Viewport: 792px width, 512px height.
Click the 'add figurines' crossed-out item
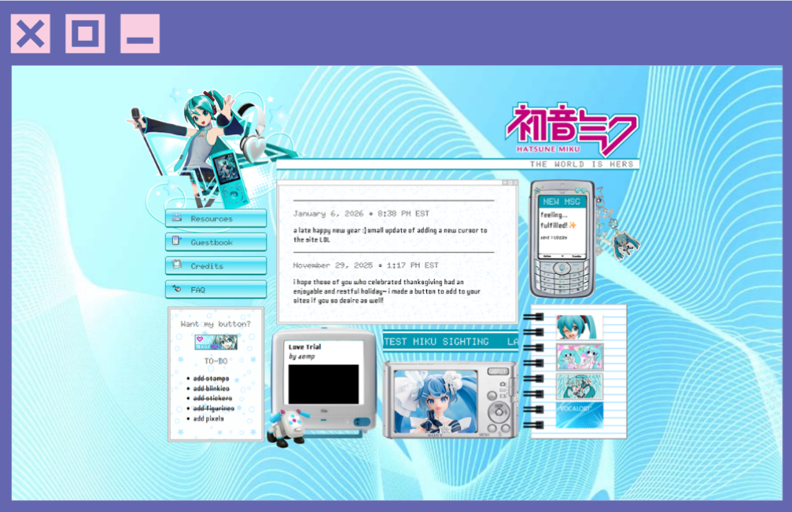click(x=214, y=408)
